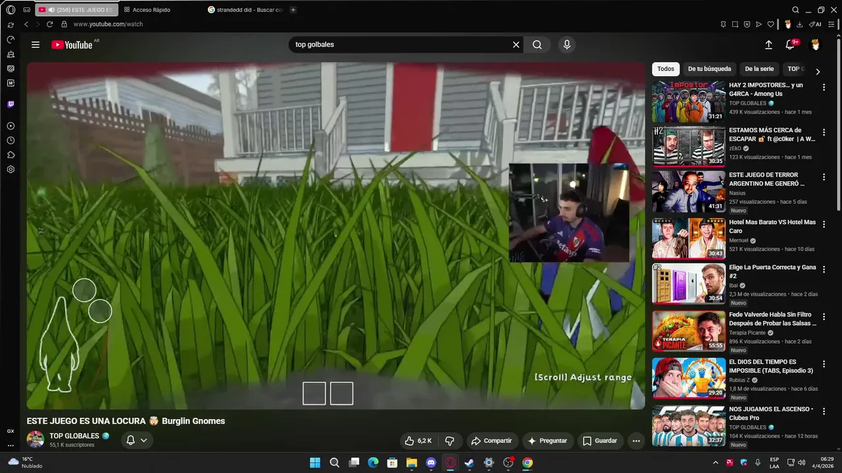Open the pinboard pin icon

tap(724, 24)
